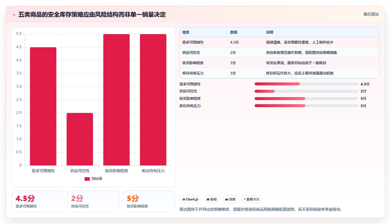Image resolution: width=391 pixels, height=224 pixels.
Task: Click the 库存持有压力 bar in chart
Action: tap(153, 100)
